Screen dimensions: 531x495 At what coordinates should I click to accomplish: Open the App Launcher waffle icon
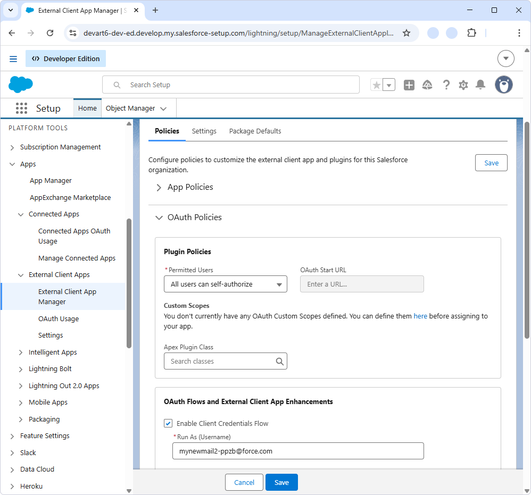coord(21,108)
